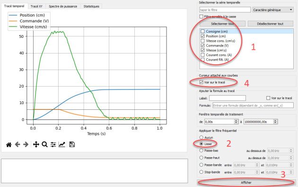Step the Passe-bande upper frequency spinner
298x187 pixels.
(x=291, y=165)
